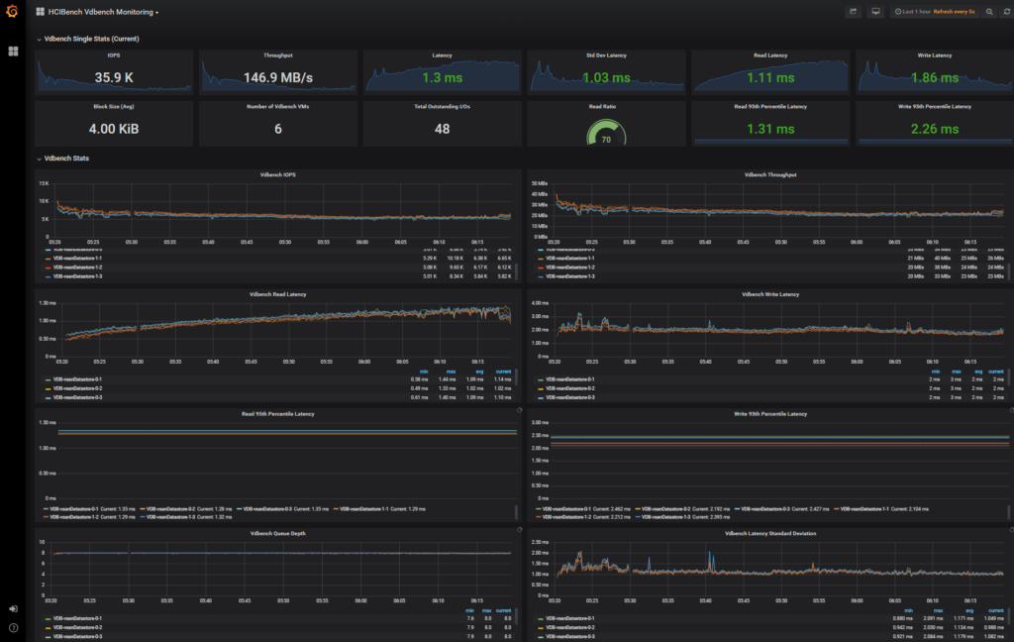Image resolution: width=1014 pixels, height=642 pixels.
Task: Sort the Read Latency legend by avg column
Action: tap(475, 373)
